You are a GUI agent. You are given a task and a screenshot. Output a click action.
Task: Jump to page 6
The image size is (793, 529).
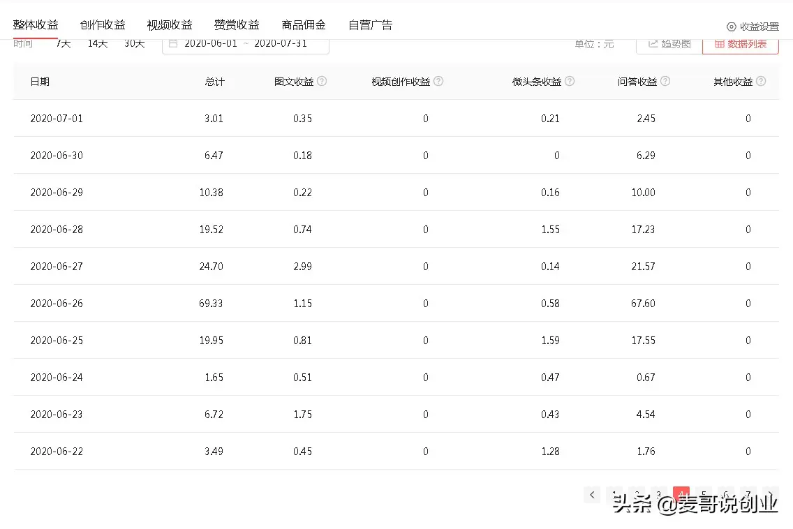[x=726, y=495]
